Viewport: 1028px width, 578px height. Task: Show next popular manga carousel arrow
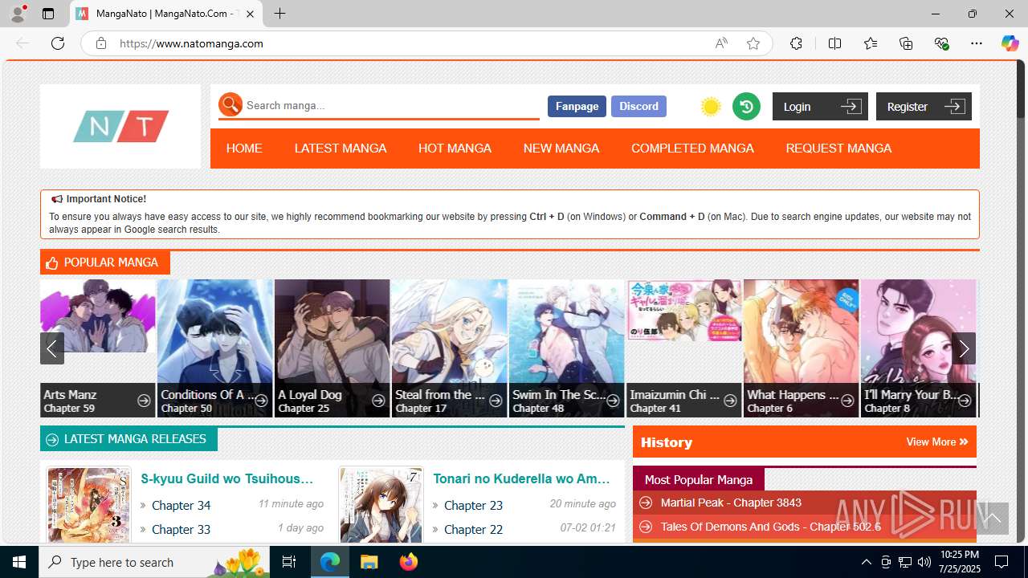pos(964,348)
